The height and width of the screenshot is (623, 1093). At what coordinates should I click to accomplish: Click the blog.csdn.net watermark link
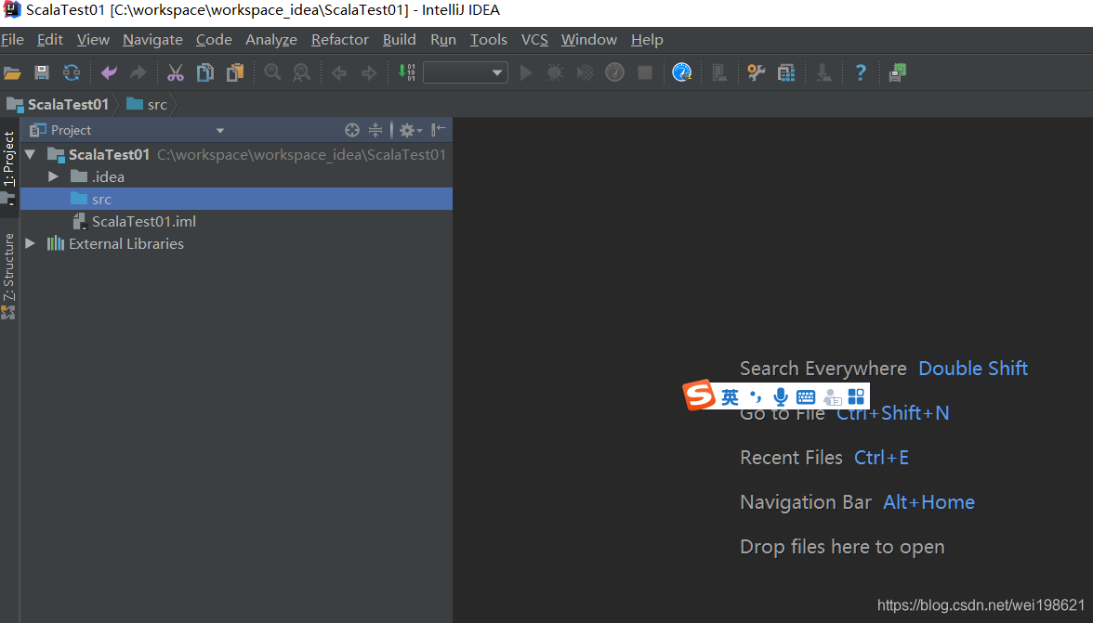click(979, 604)
